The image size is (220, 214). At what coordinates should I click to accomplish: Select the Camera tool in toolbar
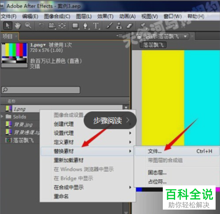point(52,26)
